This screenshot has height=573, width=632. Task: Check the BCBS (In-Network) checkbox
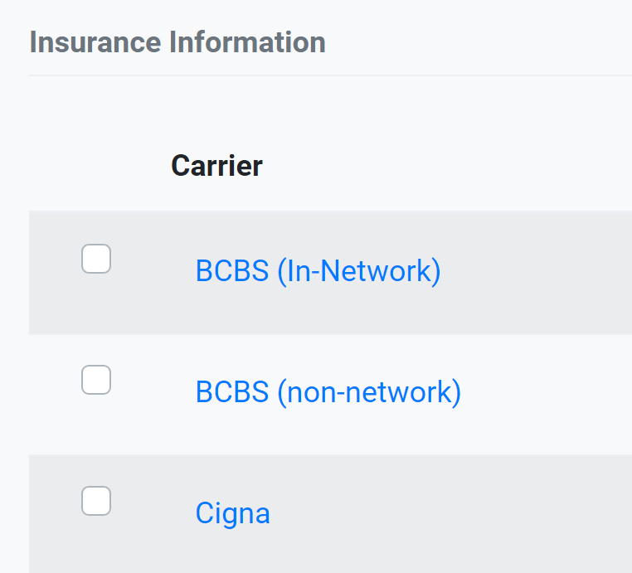[x=96, y=259]
